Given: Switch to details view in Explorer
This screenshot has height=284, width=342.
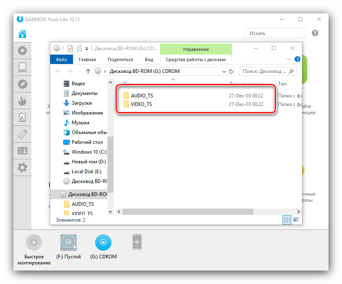Looking at the screenshot, I should (287, 220).
